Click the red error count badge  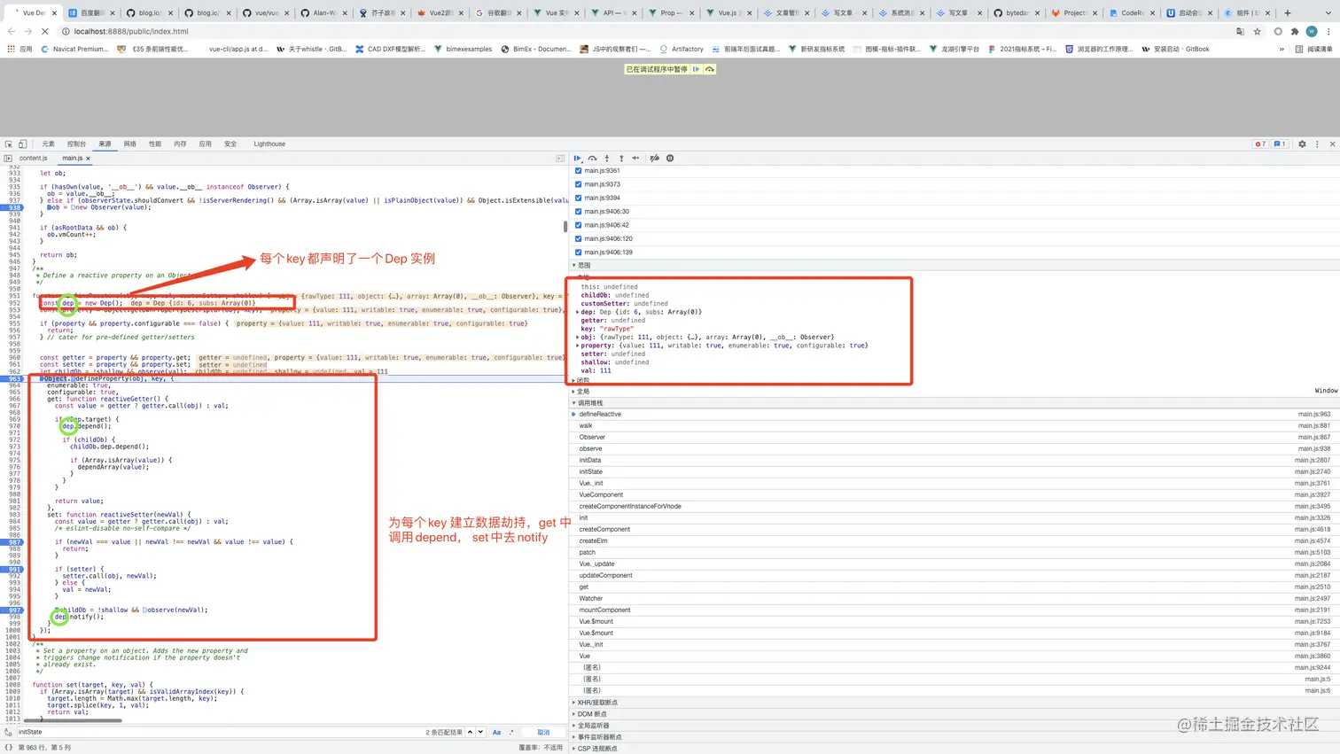tap(1260, 144)
